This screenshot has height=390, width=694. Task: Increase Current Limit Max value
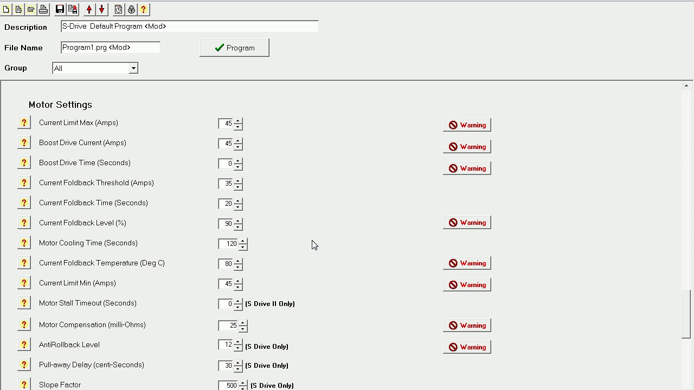pyautogui.click(x=238, y=121)
